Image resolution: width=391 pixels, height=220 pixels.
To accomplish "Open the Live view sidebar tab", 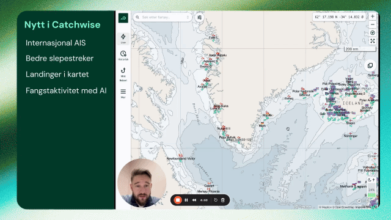I will (x=123, y=38).
